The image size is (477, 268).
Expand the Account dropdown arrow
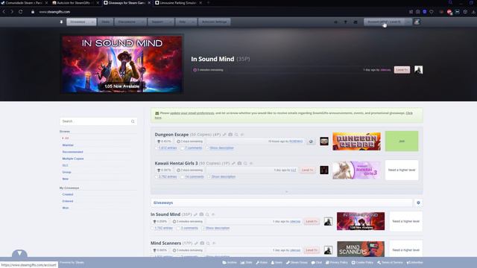coord(408,22)
